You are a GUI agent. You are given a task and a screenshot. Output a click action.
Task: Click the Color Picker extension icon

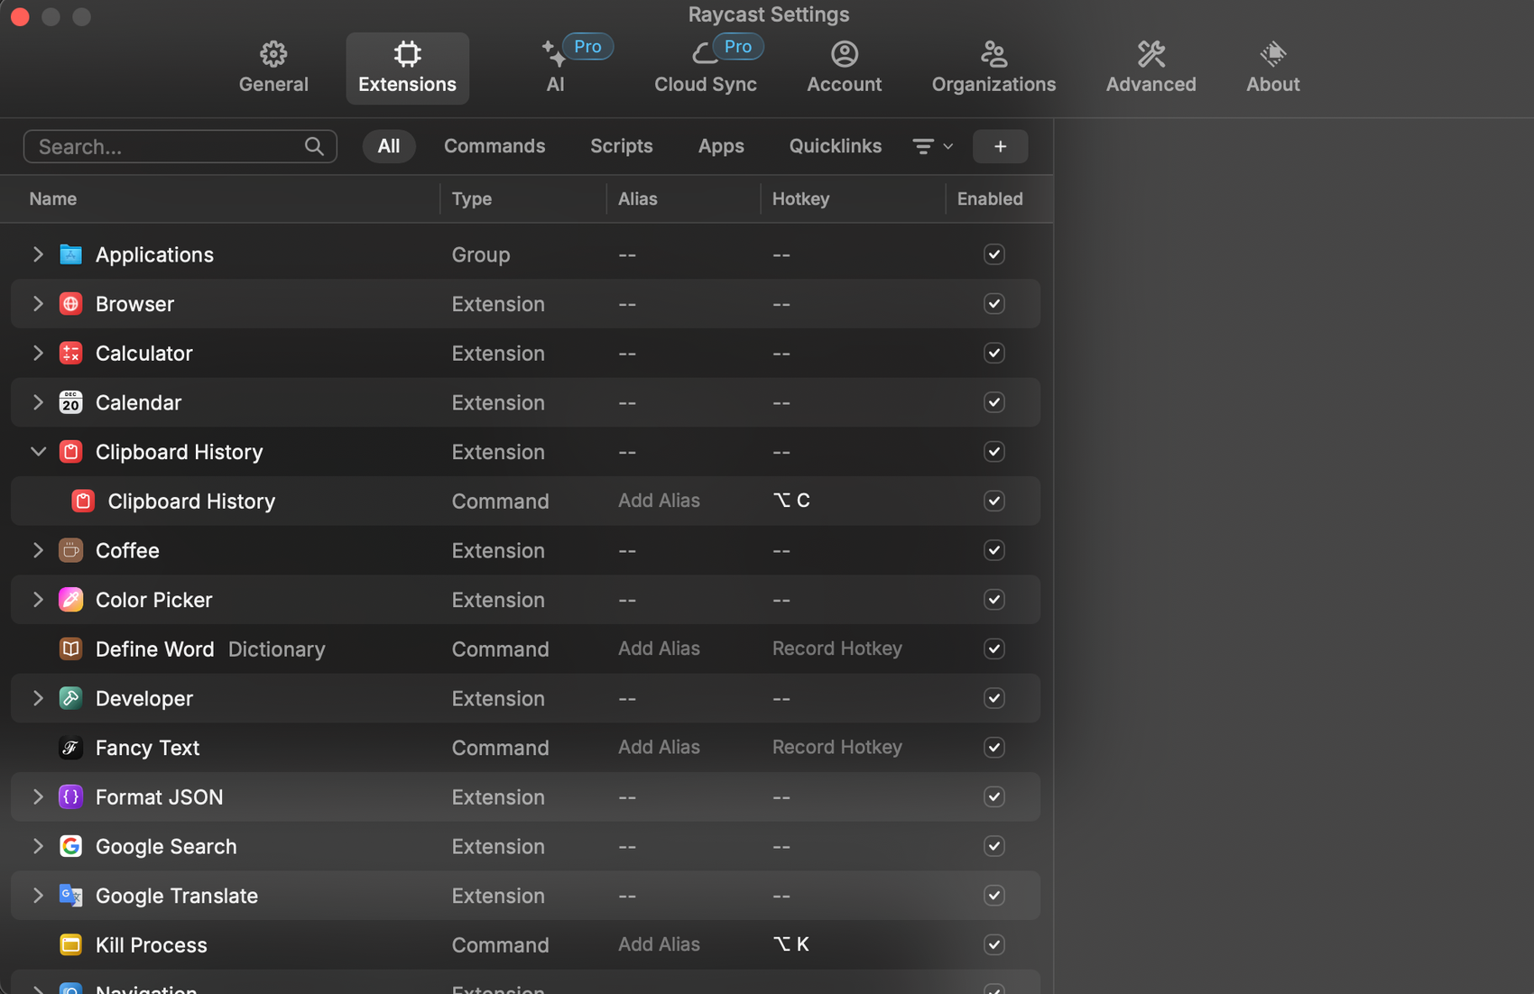(70, 600)
